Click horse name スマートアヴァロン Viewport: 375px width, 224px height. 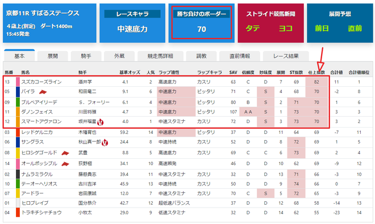click(x=41, y=121)
